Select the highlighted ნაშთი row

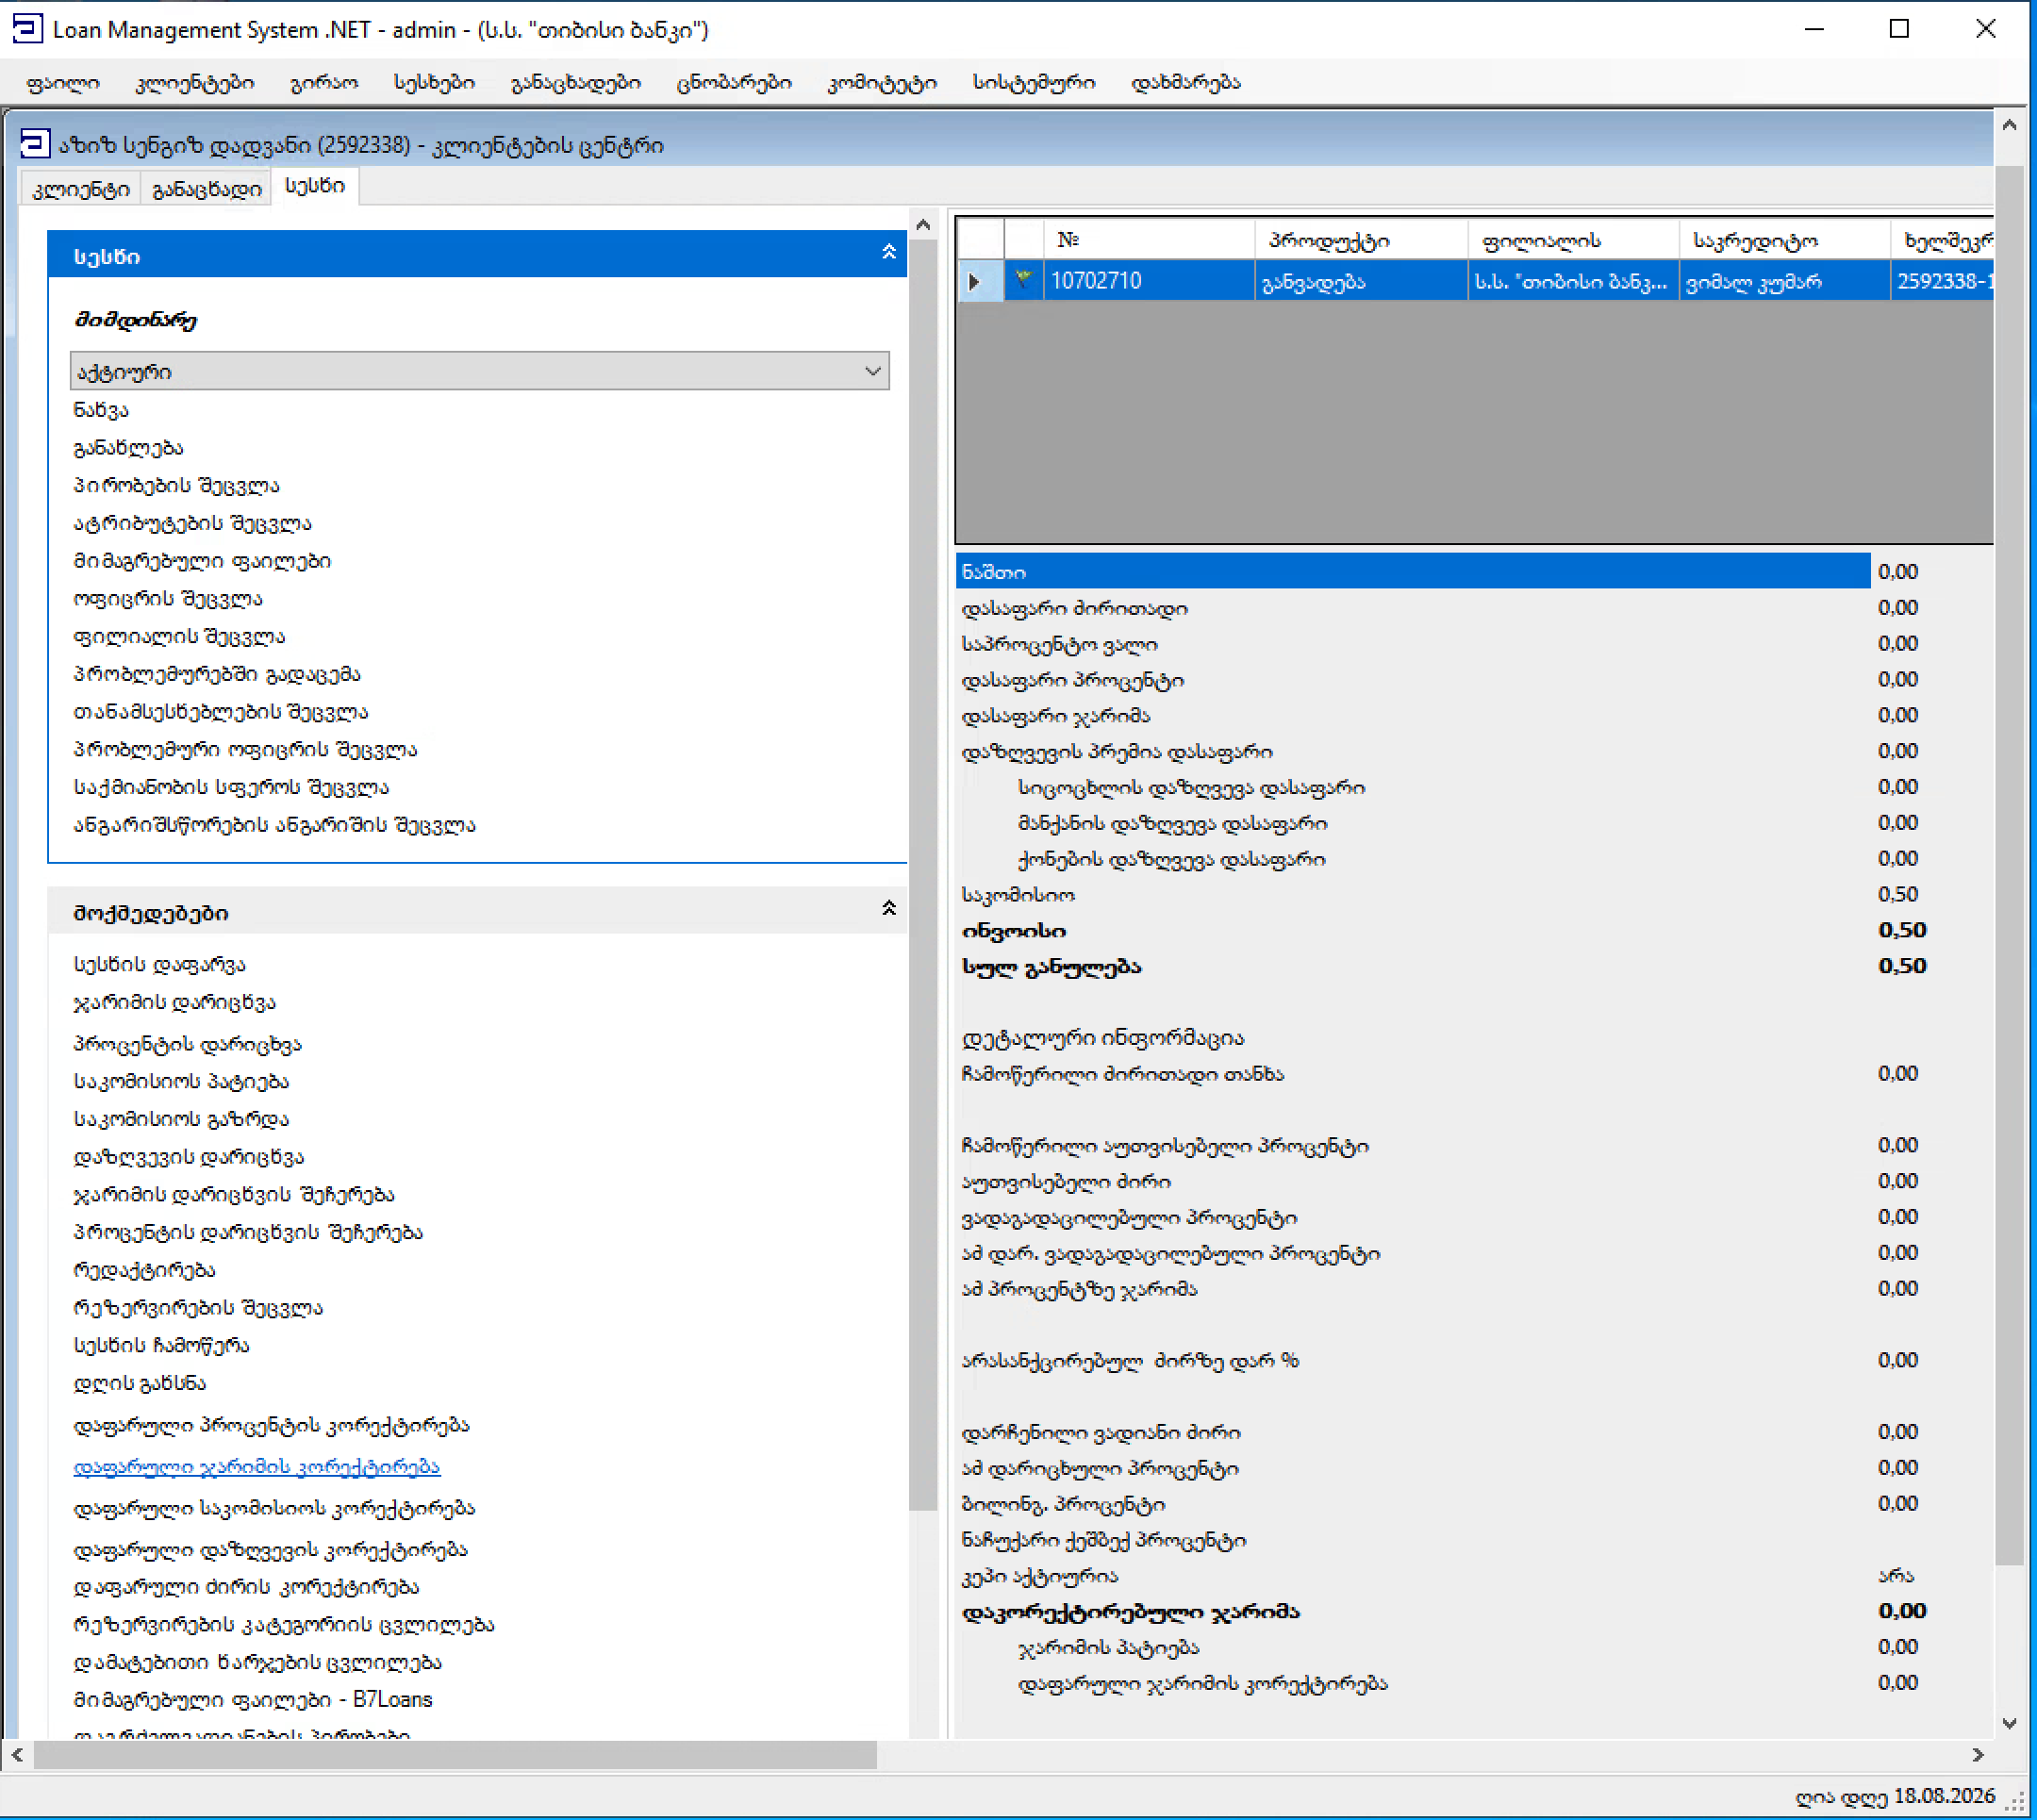point(1412,571)
